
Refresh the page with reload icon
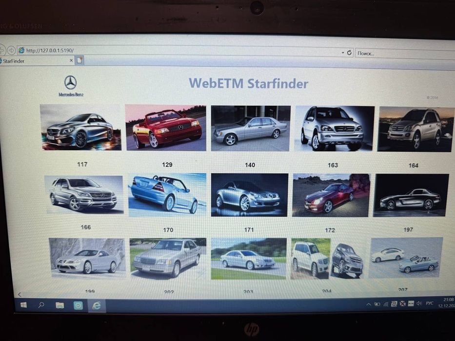349,53
